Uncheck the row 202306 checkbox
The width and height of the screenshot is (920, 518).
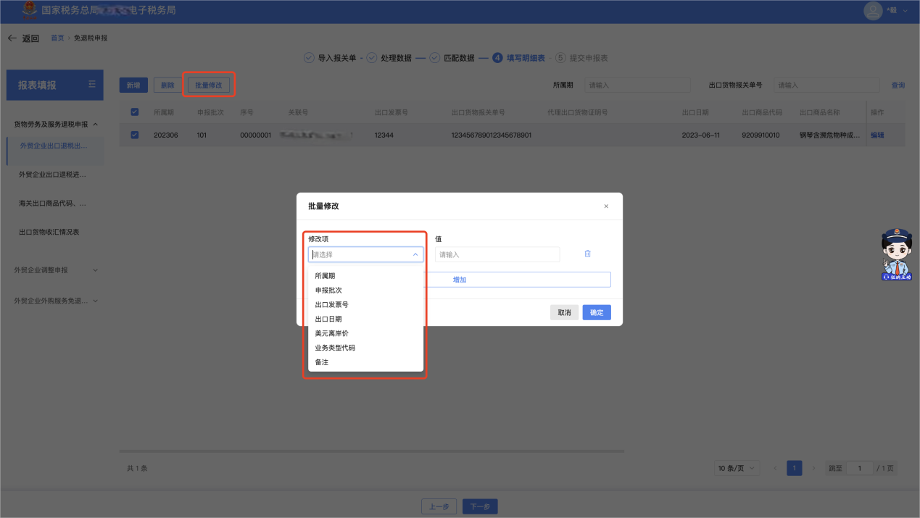(x=134, y=135)
